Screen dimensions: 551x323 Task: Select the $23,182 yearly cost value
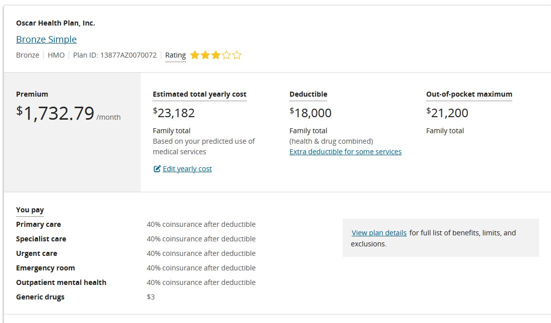(174, 113)
